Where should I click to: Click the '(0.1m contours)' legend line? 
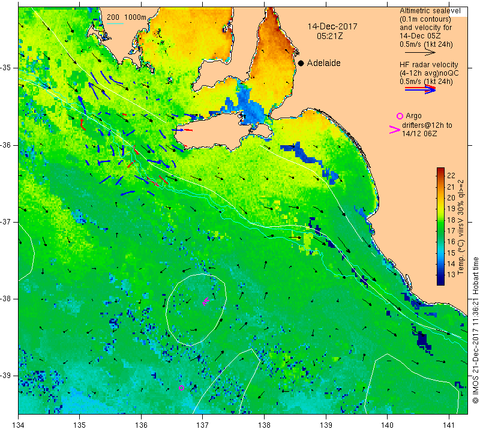(425, 19)
